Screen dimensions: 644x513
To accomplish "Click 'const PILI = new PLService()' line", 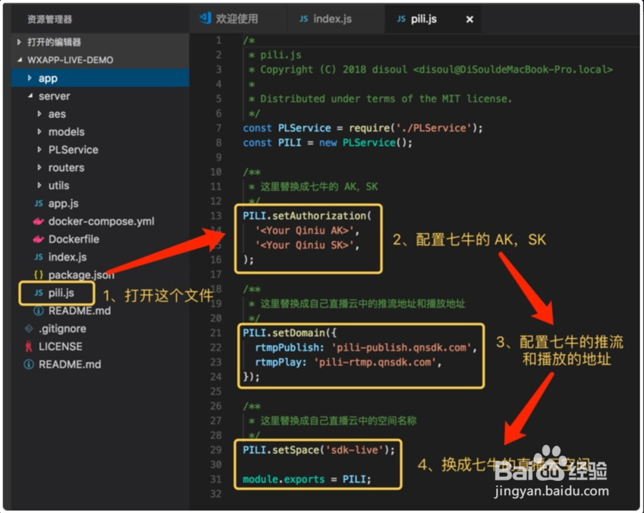I will [x=327, y=143].
